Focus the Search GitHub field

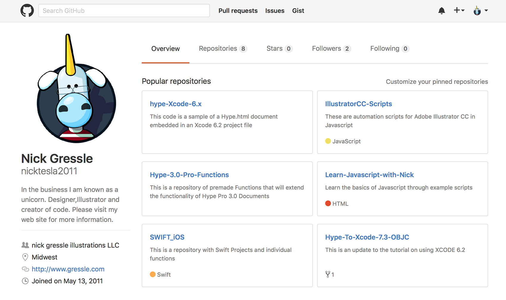tap(124, 10)
